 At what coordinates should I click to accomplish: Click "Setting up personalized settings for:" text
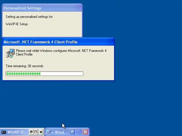[29, 17]
